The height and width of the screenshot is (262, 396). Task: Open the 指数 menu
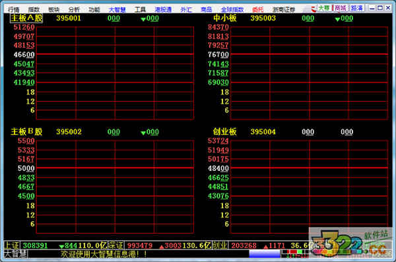click(x=34, y=10)
